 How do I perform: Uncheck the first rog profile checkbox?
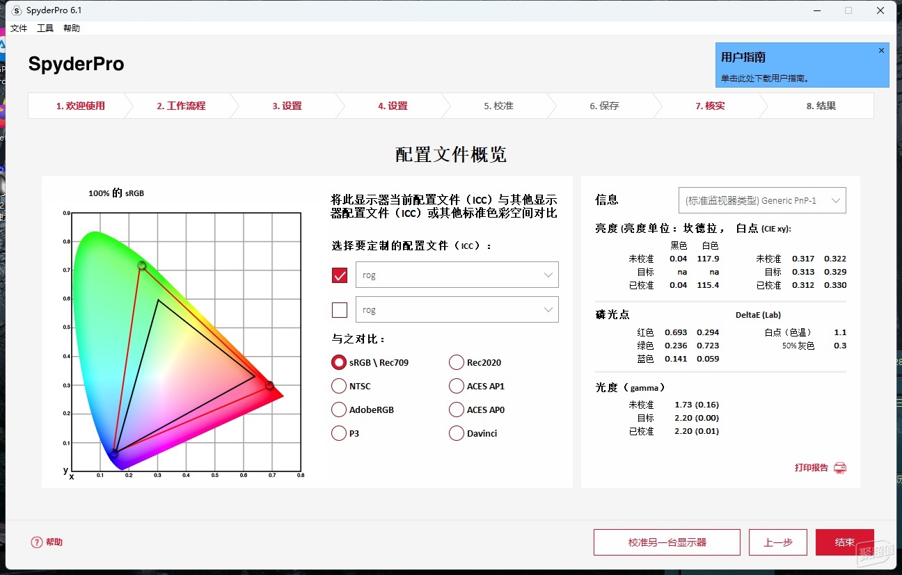coord(340,275)
